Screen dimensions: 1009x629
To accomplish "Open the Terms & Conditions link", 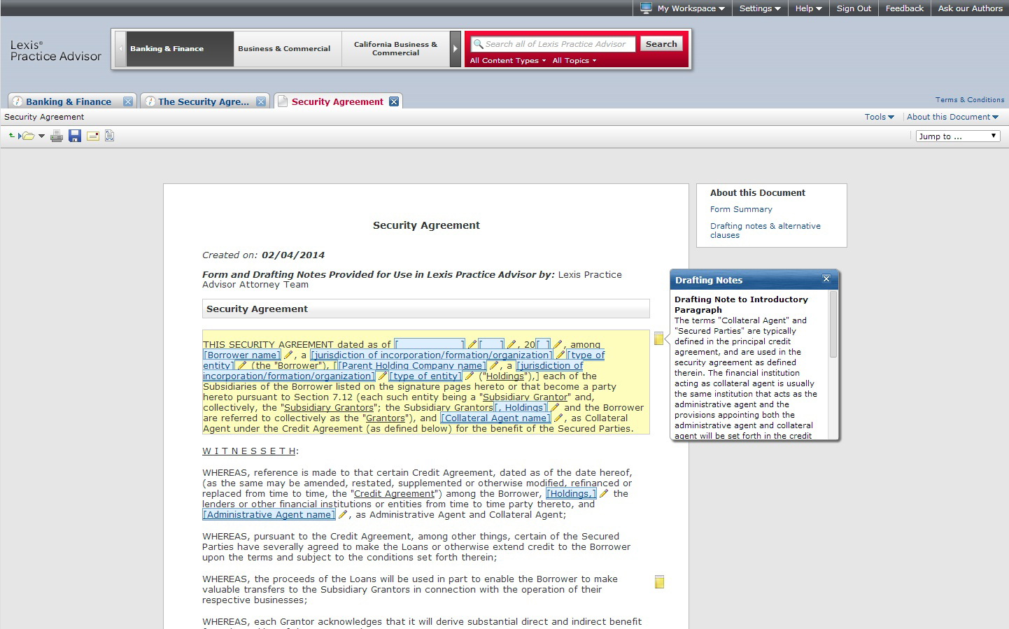I will coord(970,100).
